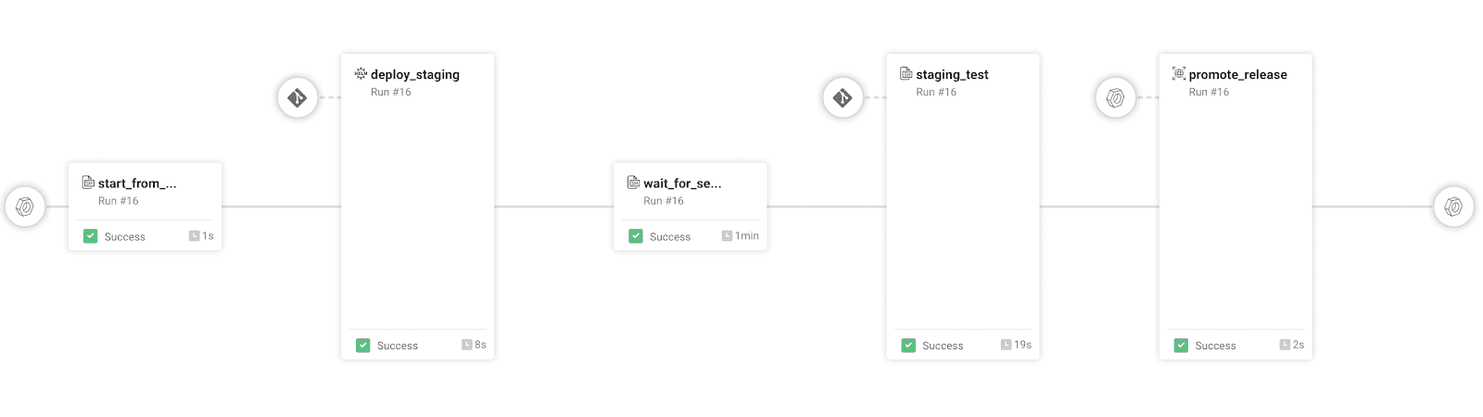Click green success check on start_from step

point(90,236)
